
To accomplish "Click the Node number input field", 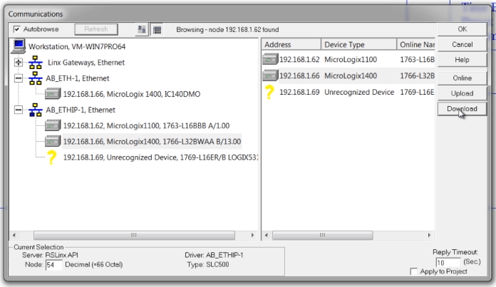I will click(53, 265).
